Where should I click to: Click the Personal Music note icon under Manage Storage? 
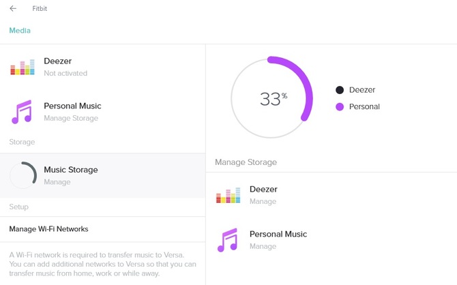pos(228,240)
